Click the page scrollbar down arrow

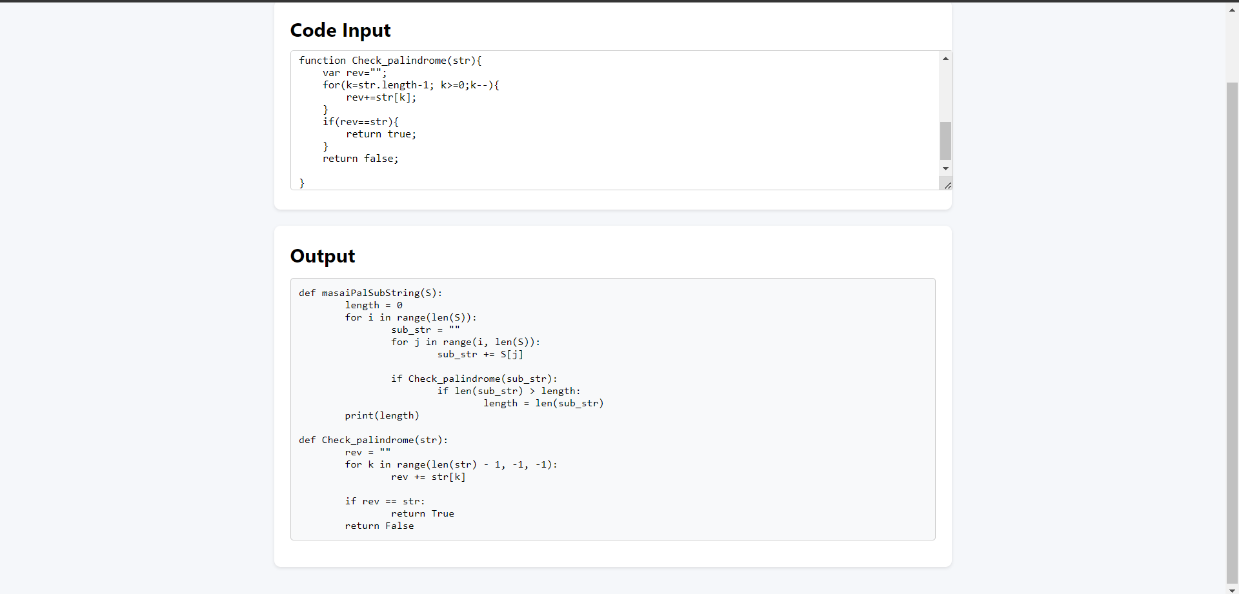tap(1233, 589)
